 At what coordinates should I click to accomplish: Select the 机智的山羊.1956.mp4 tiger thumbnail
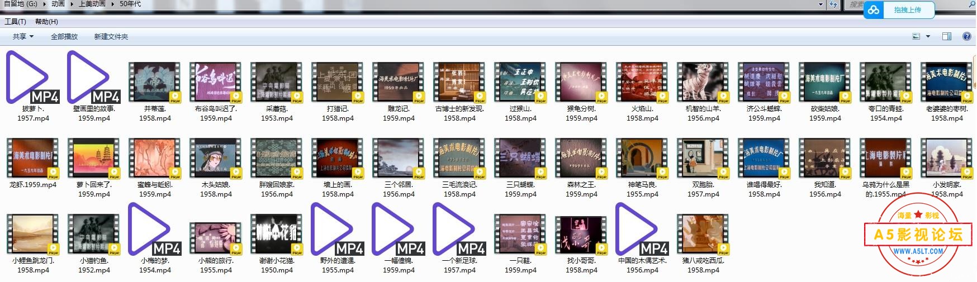pyautogui.click(x=703, y=83)
